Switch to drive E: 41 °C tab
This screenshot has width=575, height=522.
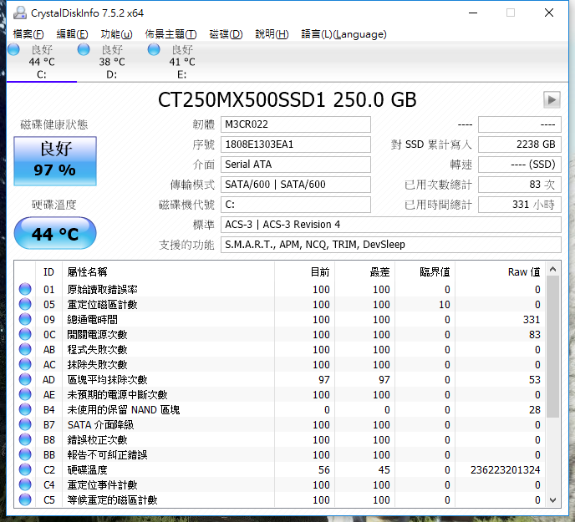click(x=182, y=62)
